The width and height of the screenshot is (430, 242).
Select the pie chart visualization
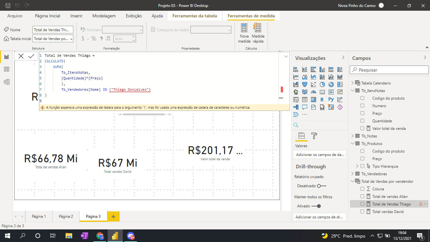(322, 84)
